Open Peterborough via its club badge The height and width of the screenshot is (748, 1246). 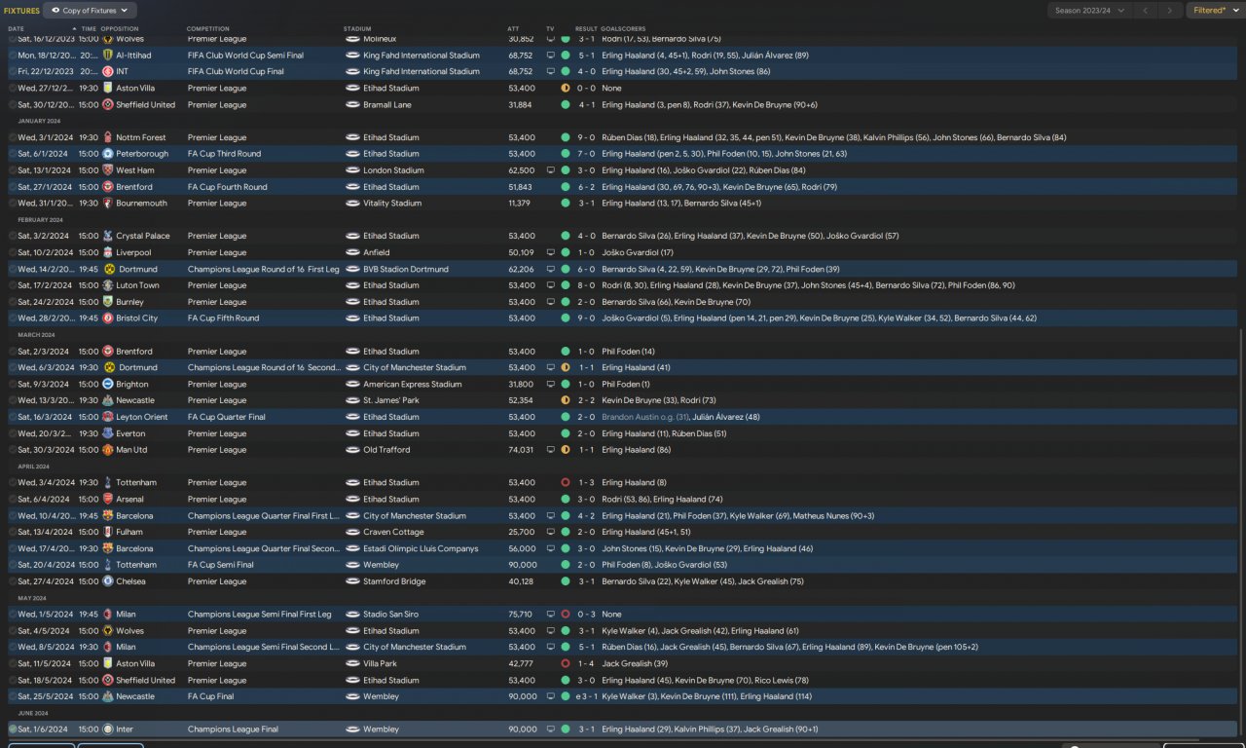click(x=108, y=154)
